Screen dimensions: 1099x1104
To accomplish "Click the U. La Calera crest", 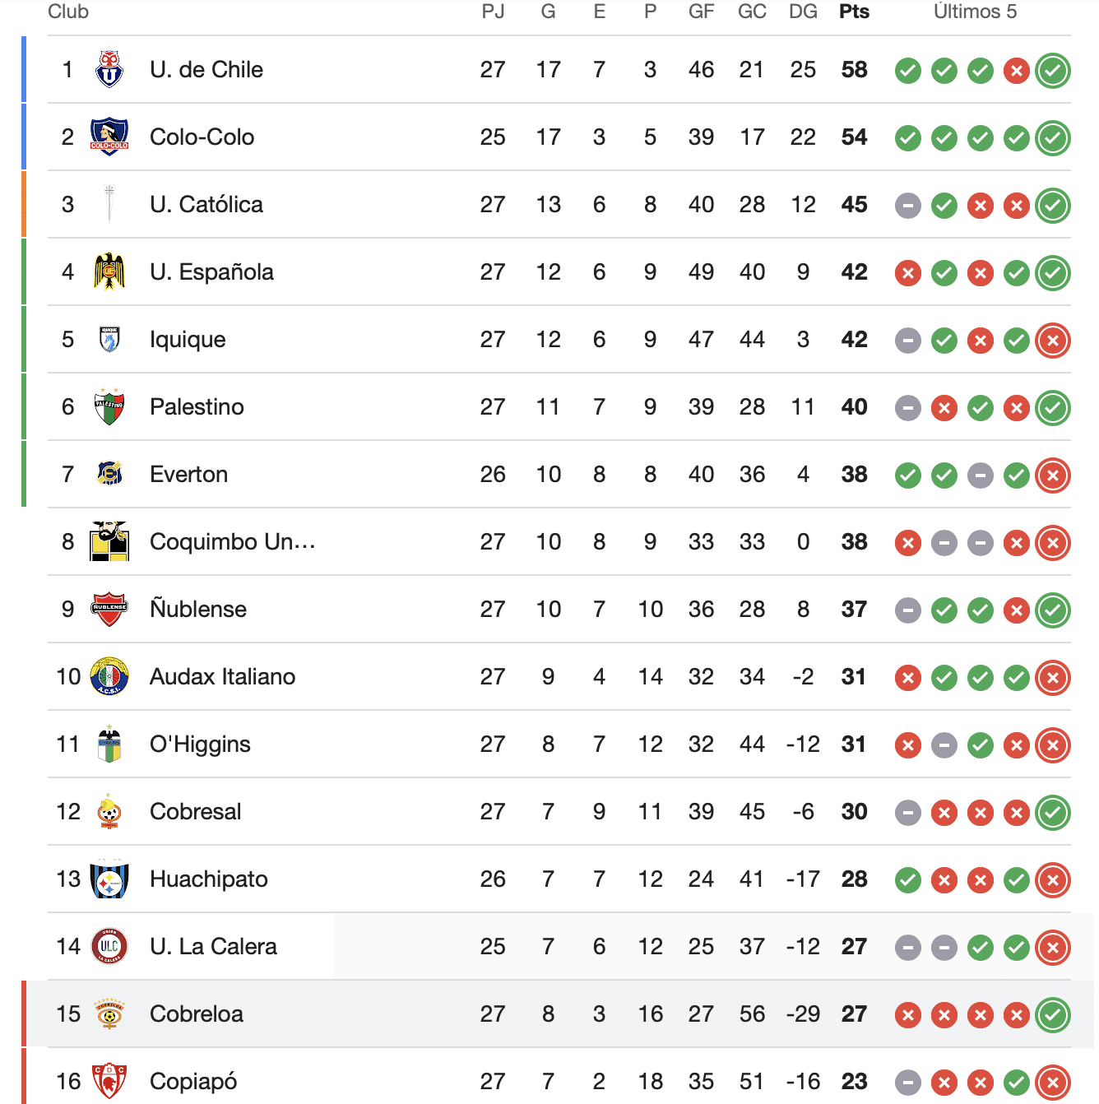I will (x=109, y=947).
